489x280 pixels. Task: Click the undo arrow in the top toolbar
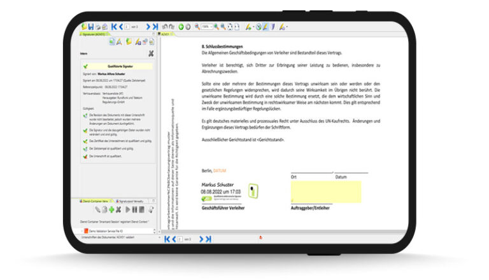click(164, 27)
